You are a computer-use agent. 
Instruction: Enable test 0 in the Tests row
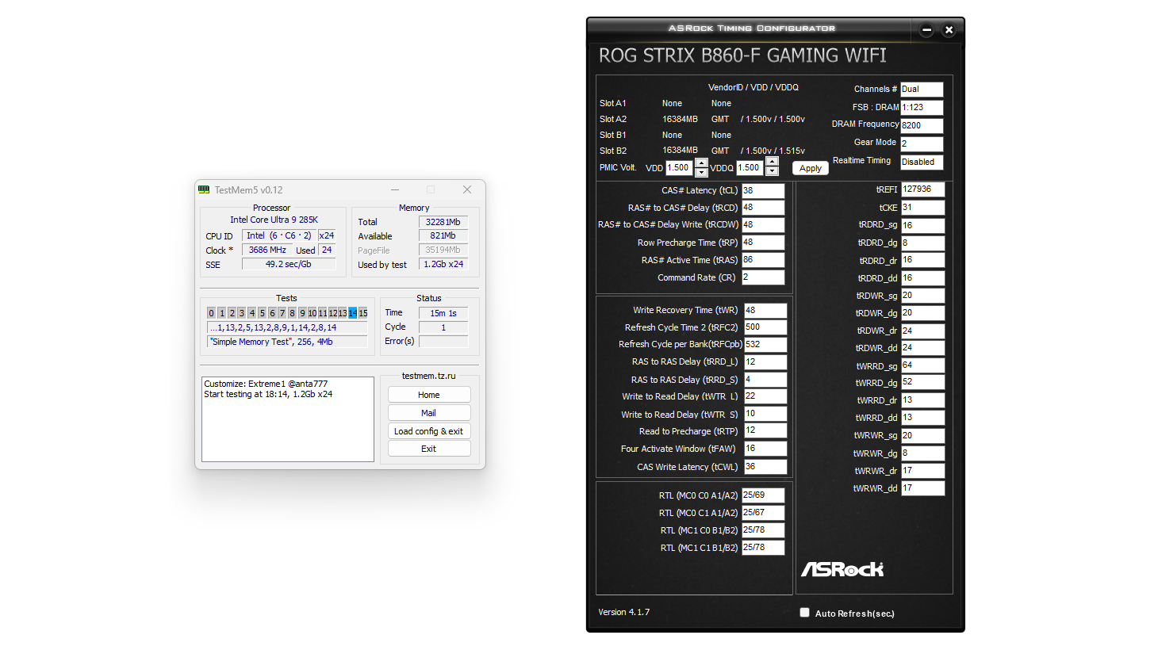211,312
